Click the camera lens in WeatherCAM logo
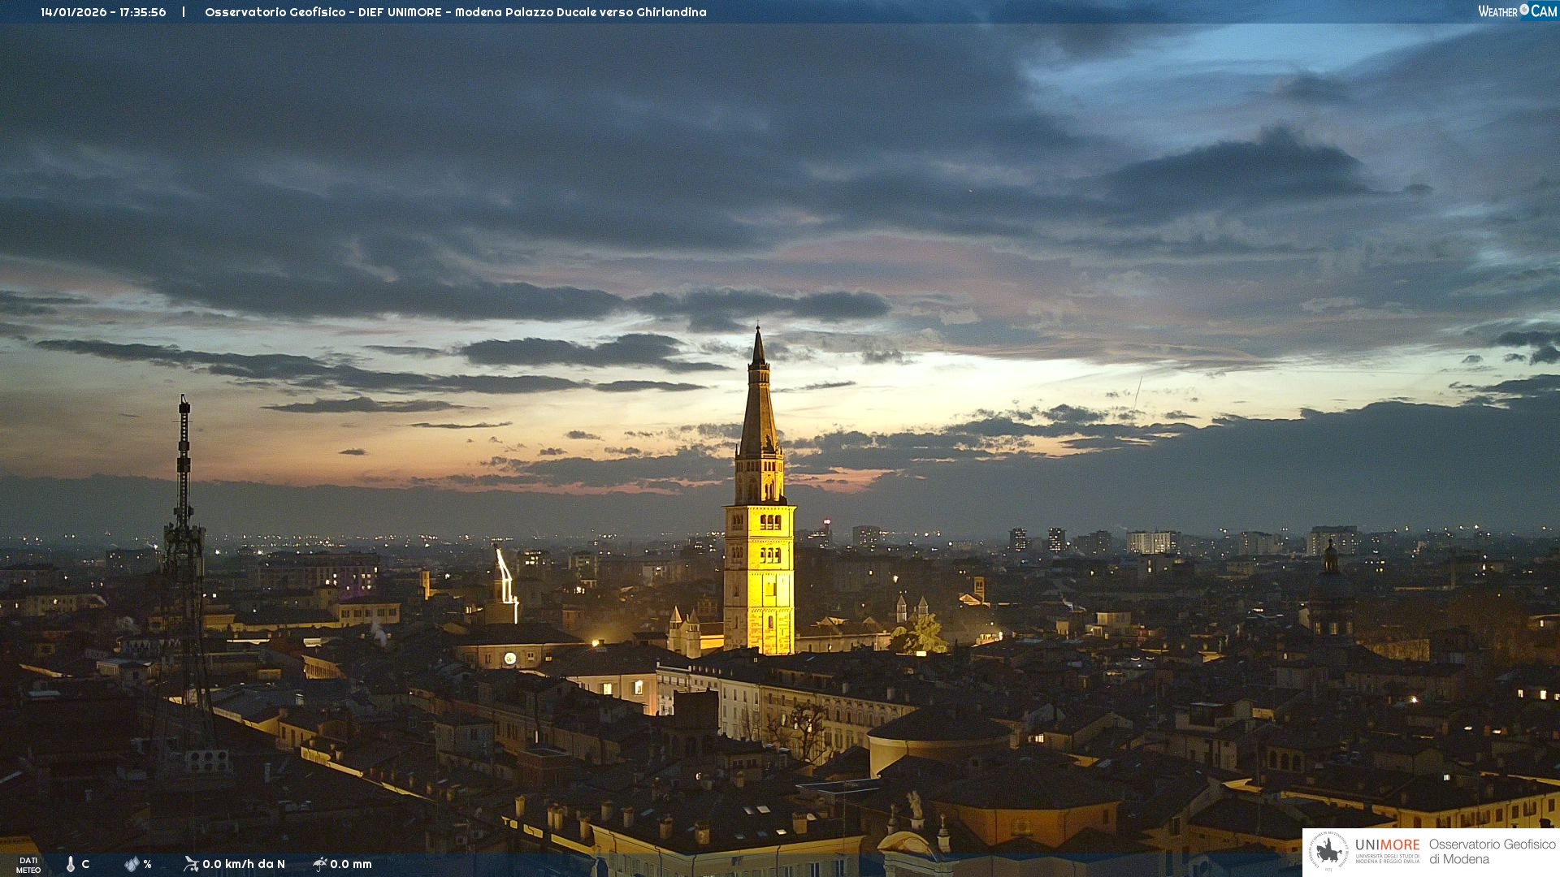Image resolution: width=1560 pixels, height=877 pixels. point(1524,10)
